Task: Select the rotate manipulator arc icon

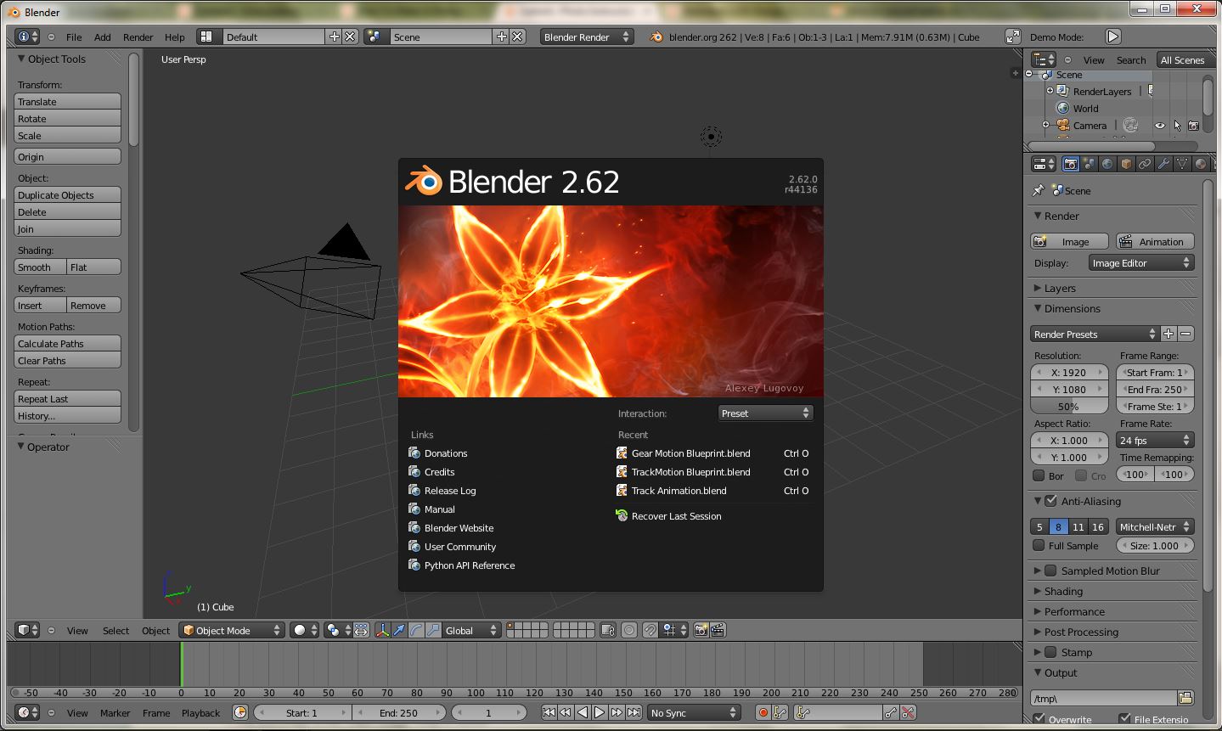Action: coord(417,630)
